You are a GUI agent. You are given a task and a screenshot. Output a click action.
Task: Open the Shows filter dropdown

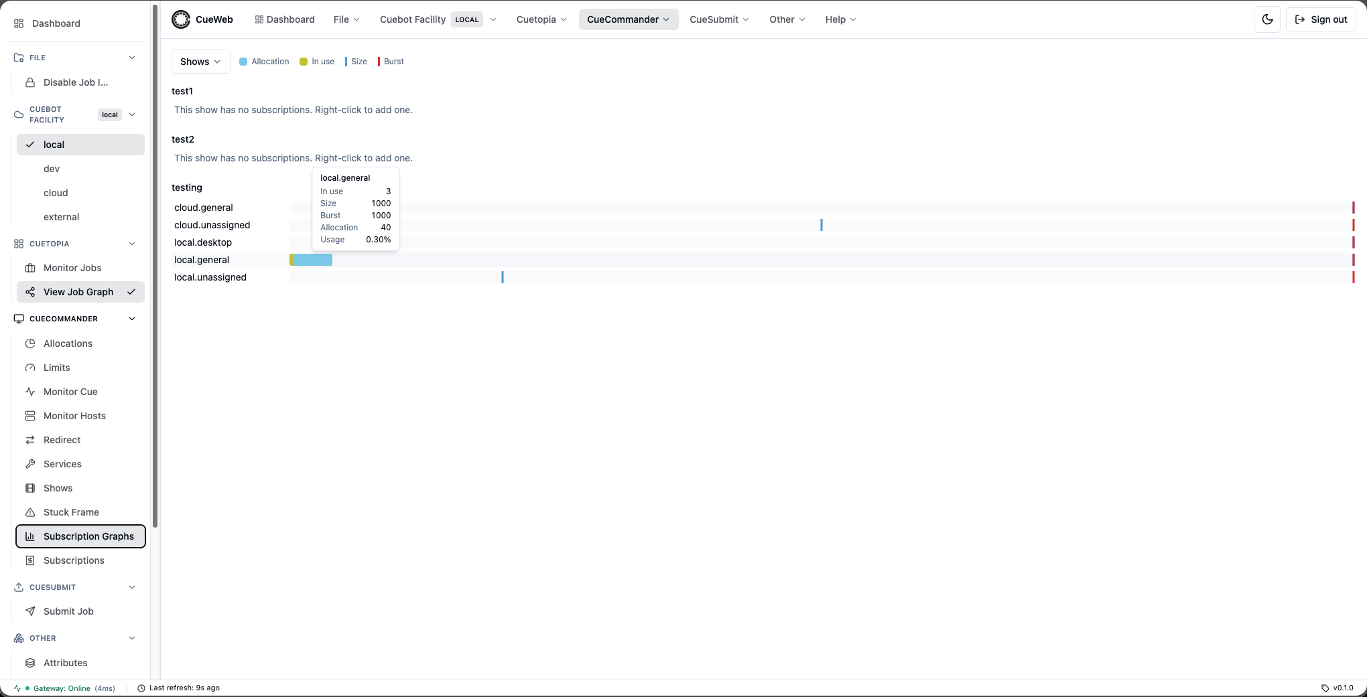pos(201,62)
